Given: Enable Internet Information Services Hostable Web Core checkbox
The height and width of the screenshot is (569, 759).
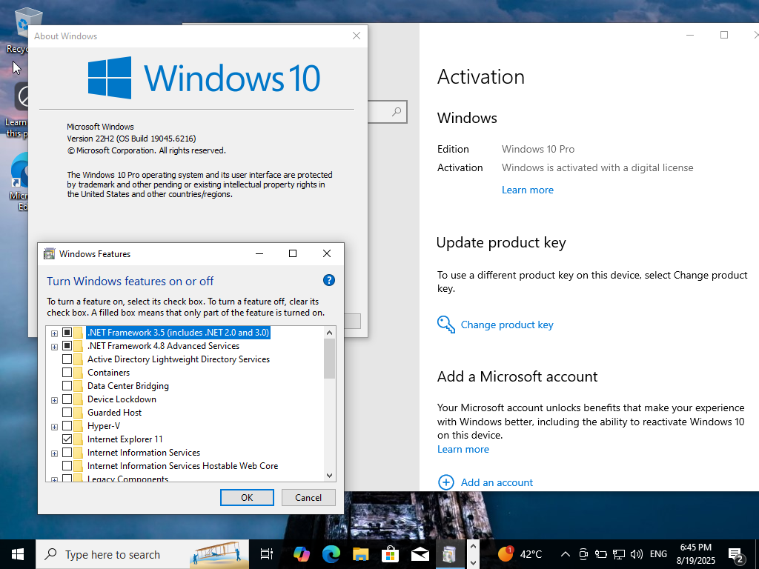Looking at the screenshot, I should coord(67,466).
